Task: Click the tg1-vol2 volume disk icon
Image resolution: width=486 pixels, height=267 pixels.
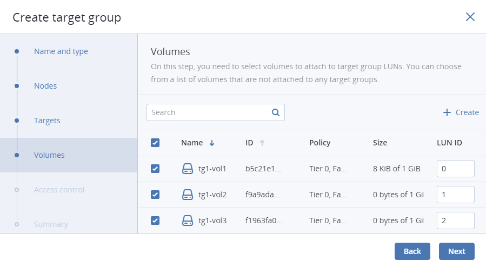Action: (187, 195)
